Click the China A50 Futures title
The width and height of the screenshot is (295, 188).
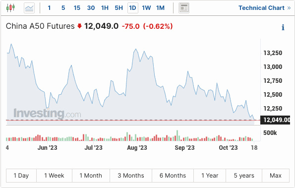tap(40, 26)
